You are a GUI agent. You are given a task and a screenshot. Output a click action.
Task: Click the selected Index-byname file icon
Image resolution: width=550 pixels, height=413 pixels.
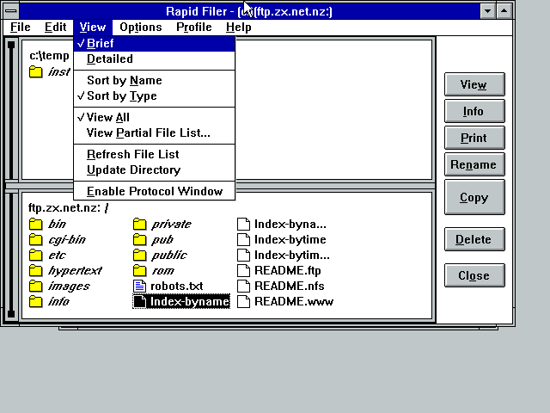139,301
